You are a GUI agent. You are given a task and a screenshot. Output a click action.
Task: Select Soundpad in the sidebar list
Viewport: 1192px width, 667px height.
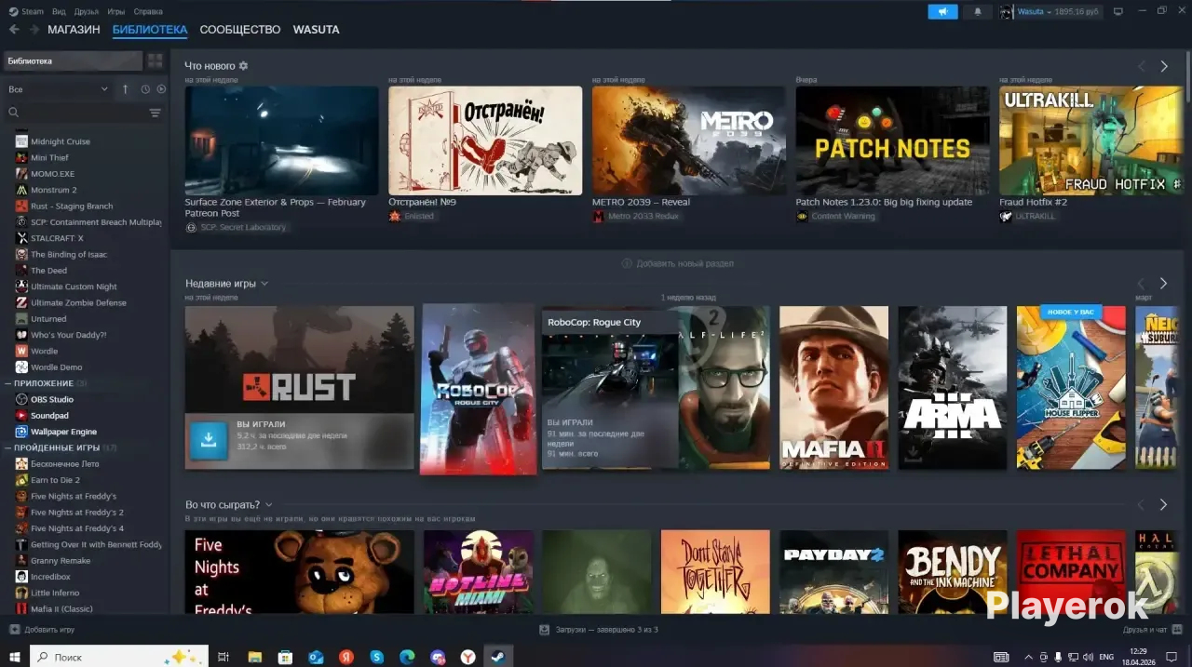[x=48, y=416]
